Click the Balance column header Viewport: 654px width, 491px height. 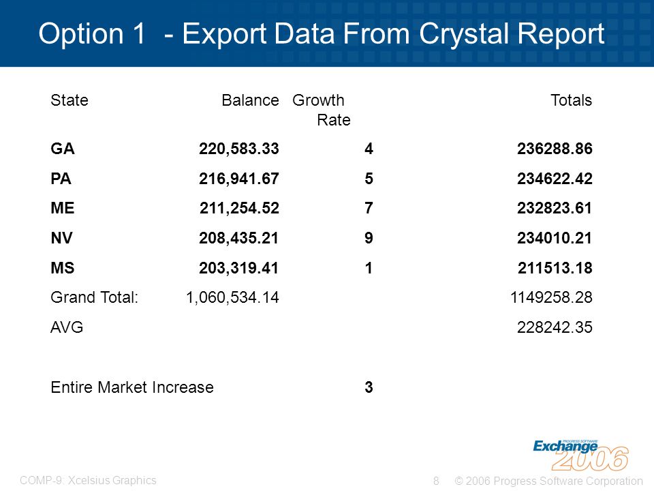[x=250, y=100]
